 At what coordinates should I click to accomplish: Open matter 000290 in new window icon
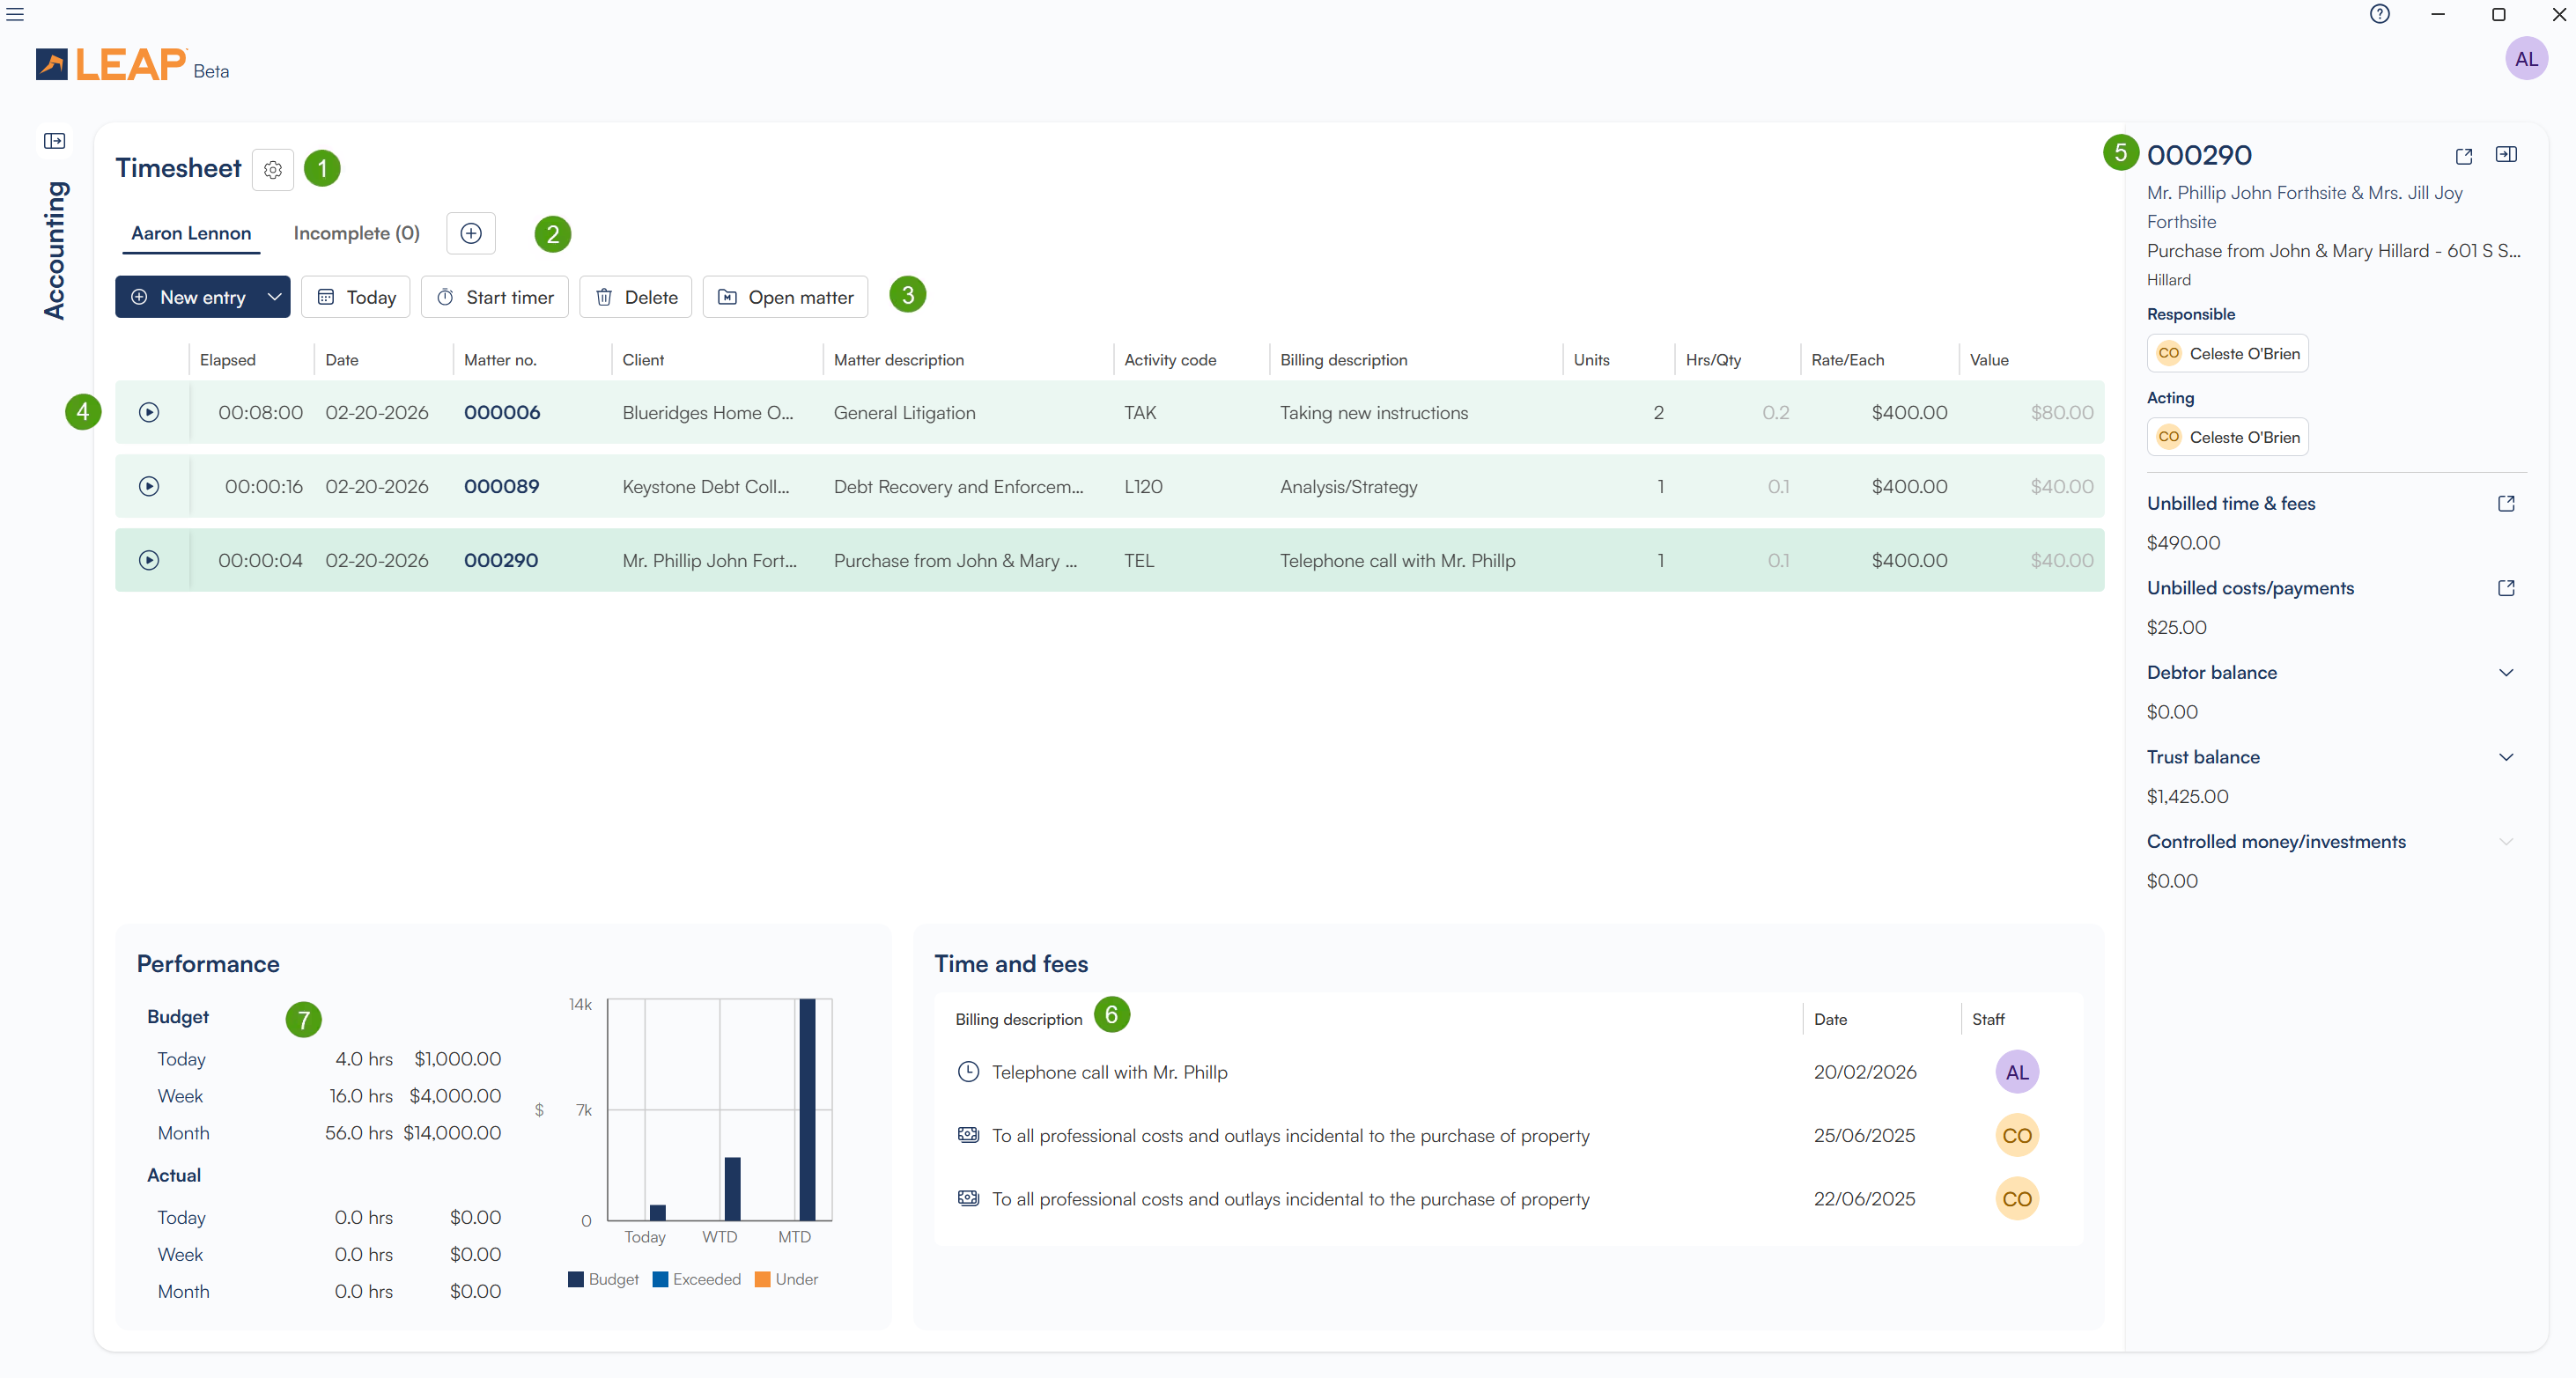(x=2463, y=156)
